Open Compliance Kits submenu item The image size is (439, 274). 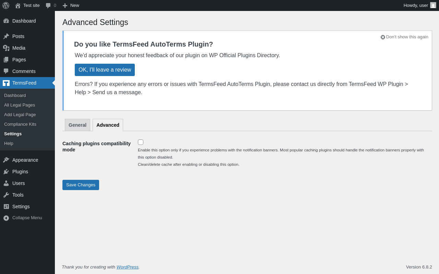[20, 124]
